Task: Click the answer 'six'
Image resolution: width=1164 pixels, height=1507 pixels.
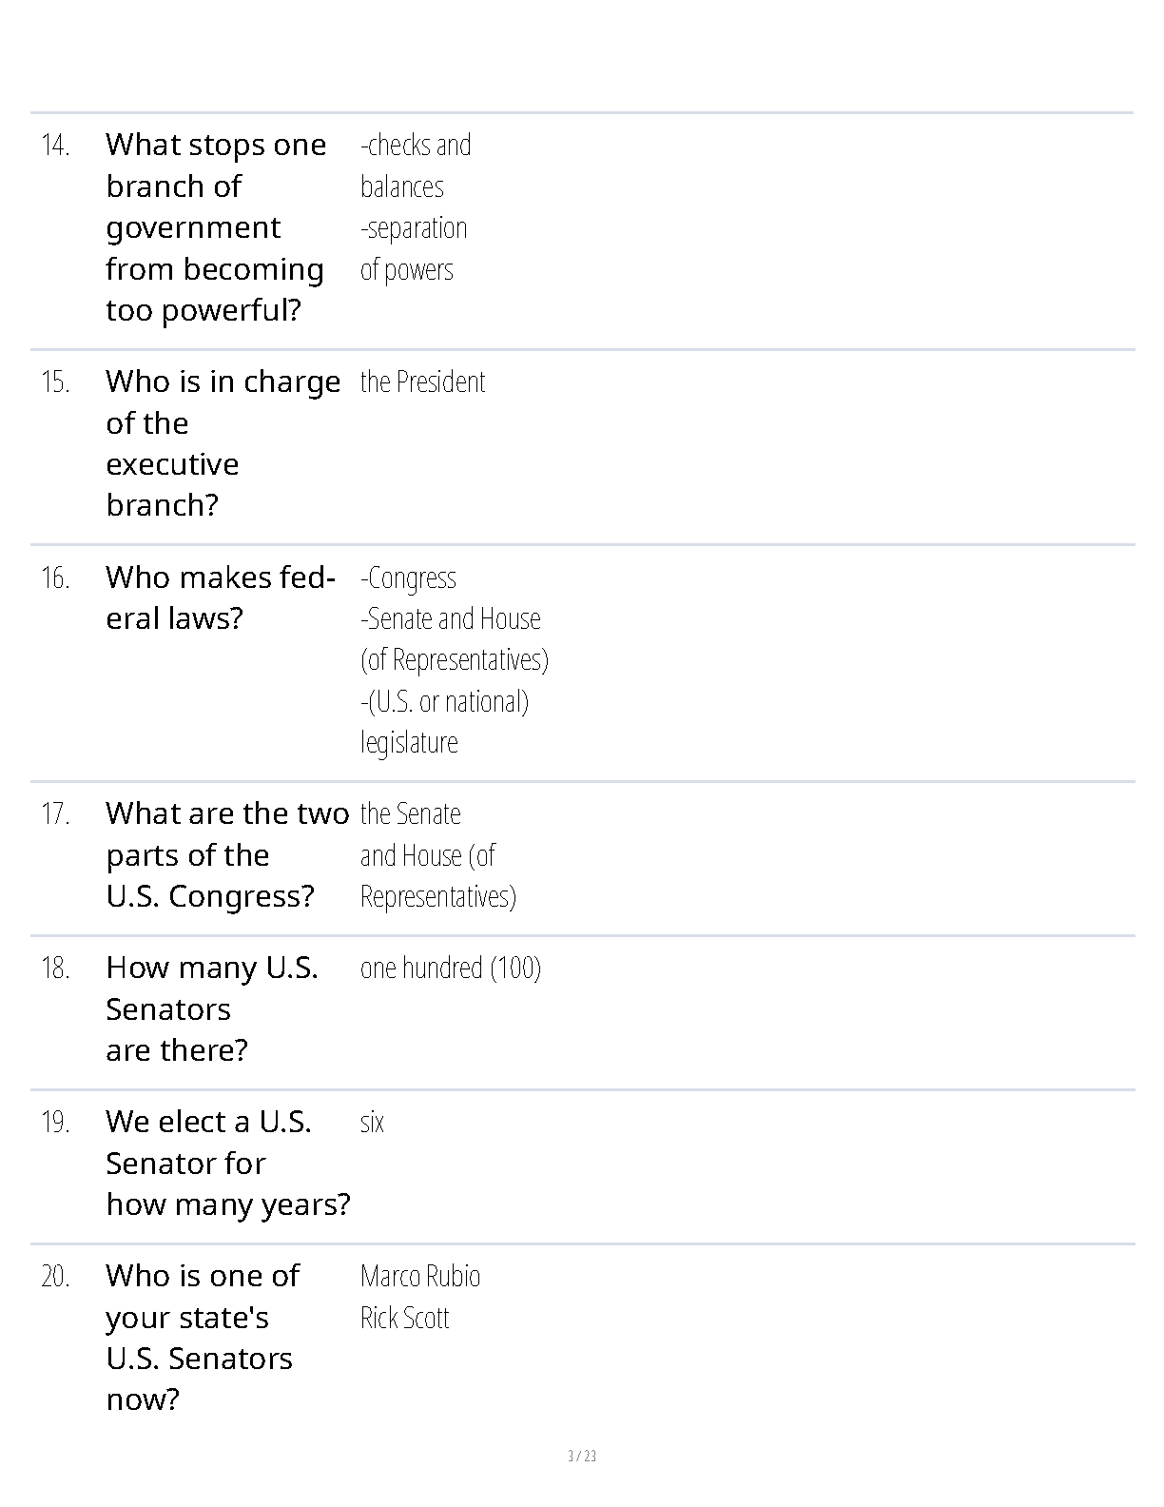Action: (372, 1122)
